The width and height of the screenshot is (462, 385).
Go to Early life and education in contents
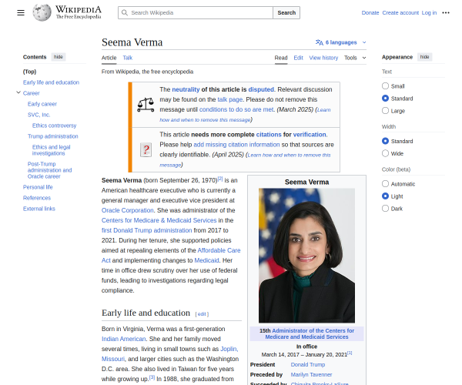tap(51, 82)
